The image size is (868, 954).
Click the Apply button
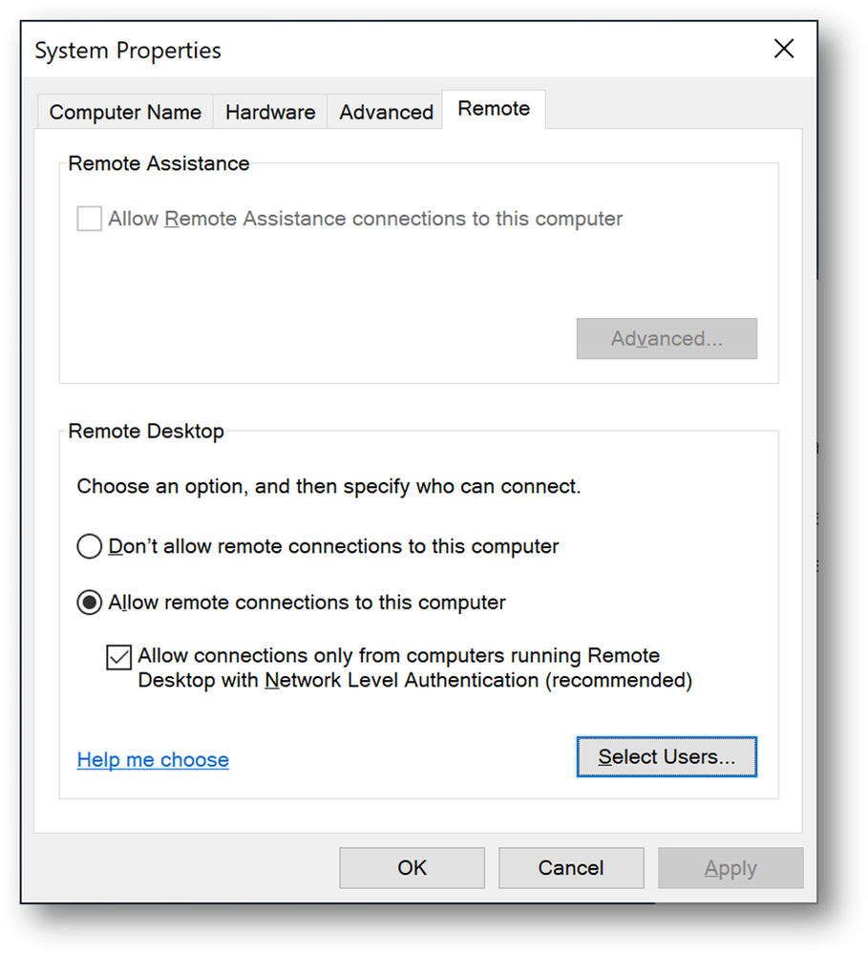pos(730,868)
